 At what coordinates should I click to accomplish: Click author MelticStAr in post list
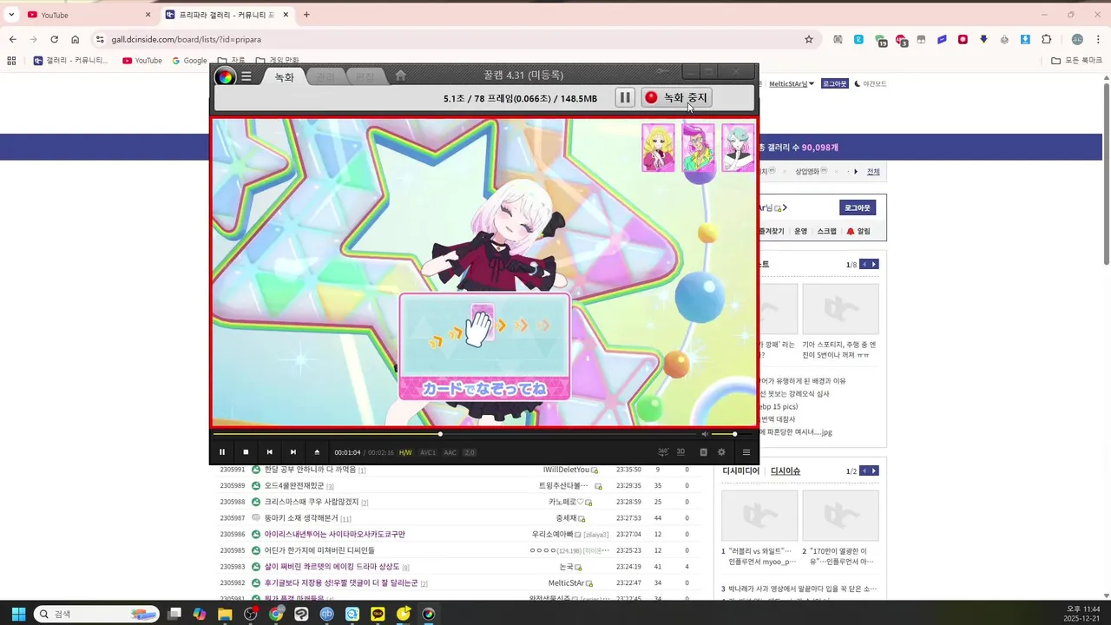pos(566,583)
